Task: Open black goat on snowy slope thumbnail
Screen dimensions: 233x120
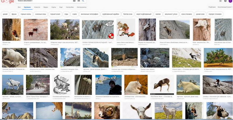Action: point(186,58)
